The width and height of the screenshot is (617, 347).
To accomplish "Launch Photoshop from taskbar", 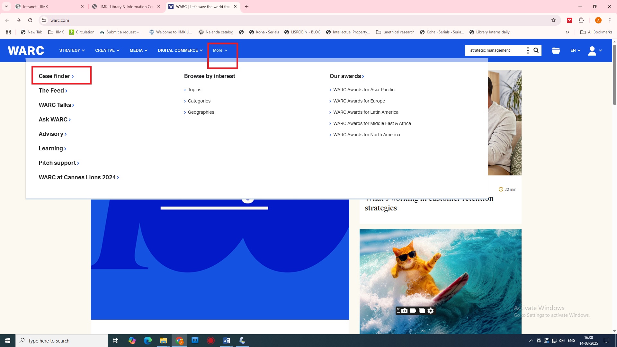I will point(195,340).
